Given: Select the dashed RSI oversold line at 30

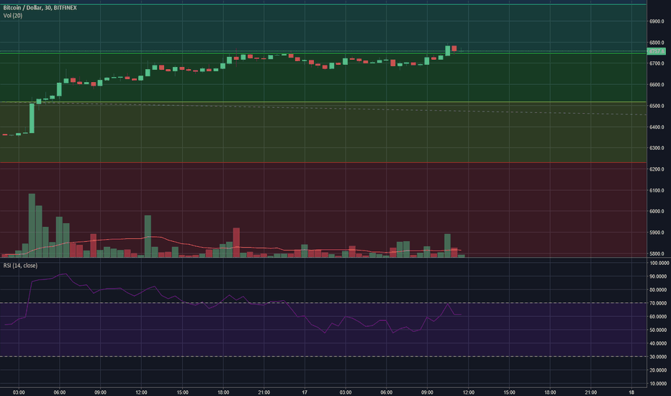Looking at the screenshot, I should tap(323, 356).
